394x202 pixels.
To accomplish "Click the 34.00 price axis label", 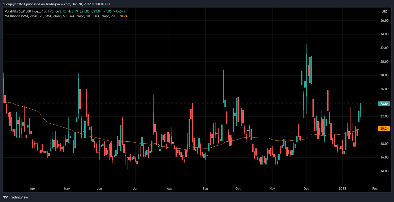I will click(x=384, y=34).
